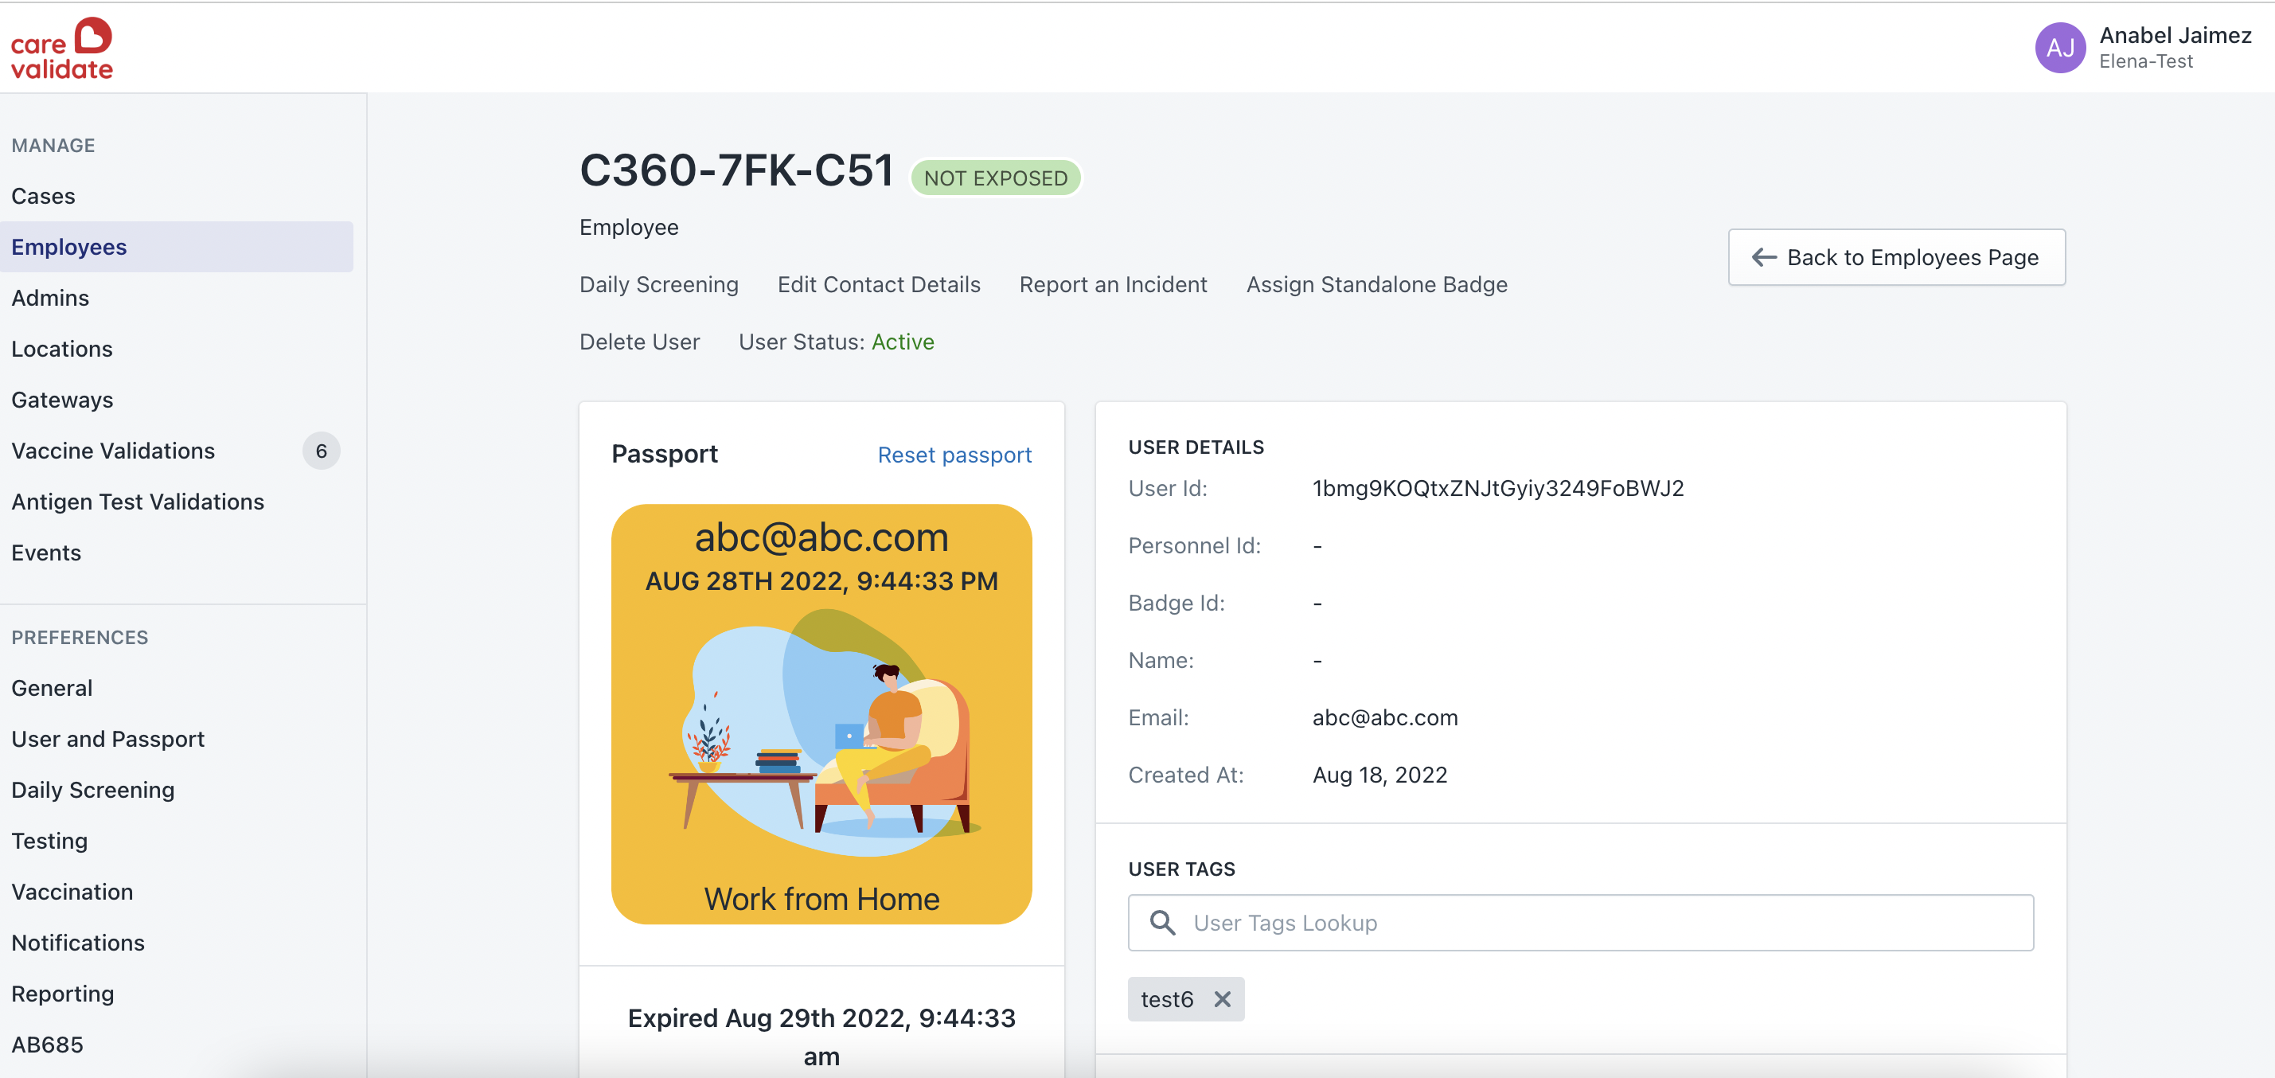Remove the test6 tag with X
Image resolution: width=2275 pixels, height=1078 pixels.
pyautogui.click(x=1223, y=998)
